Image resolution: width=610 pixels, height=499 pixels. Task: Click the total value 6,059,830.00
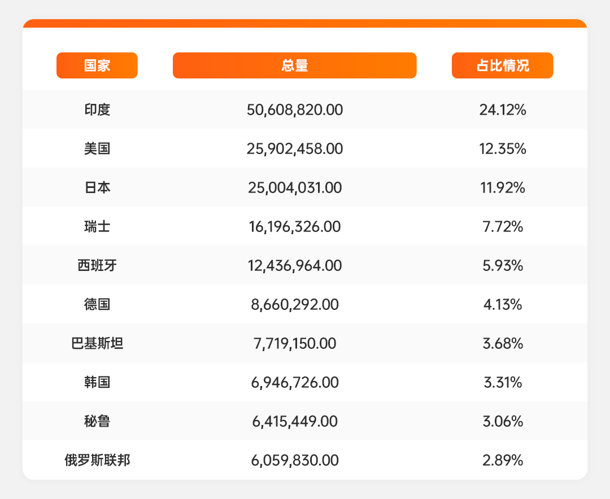(x=294, y=460)
